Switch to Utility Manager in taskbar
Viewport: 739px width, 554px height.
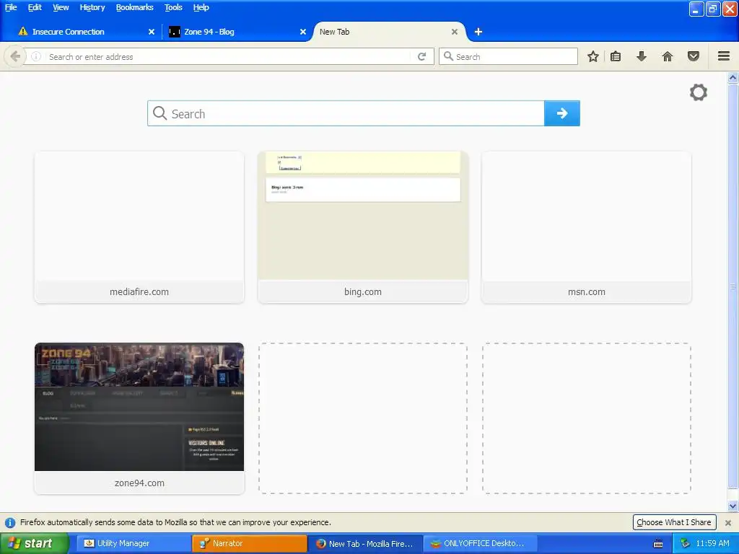pyautogui.click(x=134, y=543)
